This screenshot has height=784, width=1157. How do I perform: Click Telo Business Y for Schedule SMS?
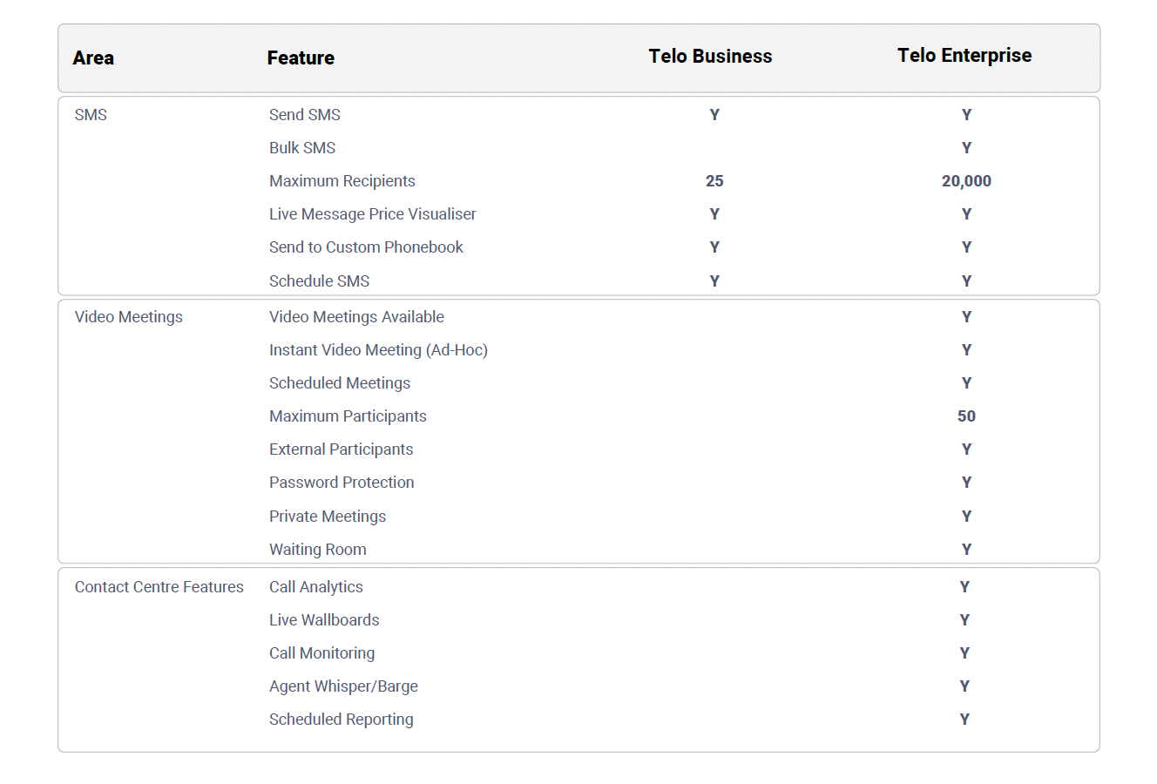[714, 281]
